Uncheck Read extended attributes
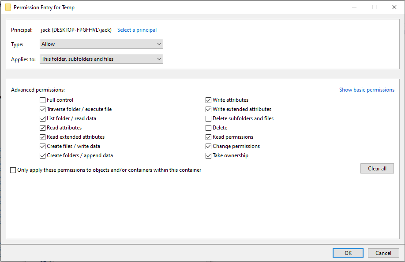The height and width of the screenshot is (262, 405). point(43,137)
